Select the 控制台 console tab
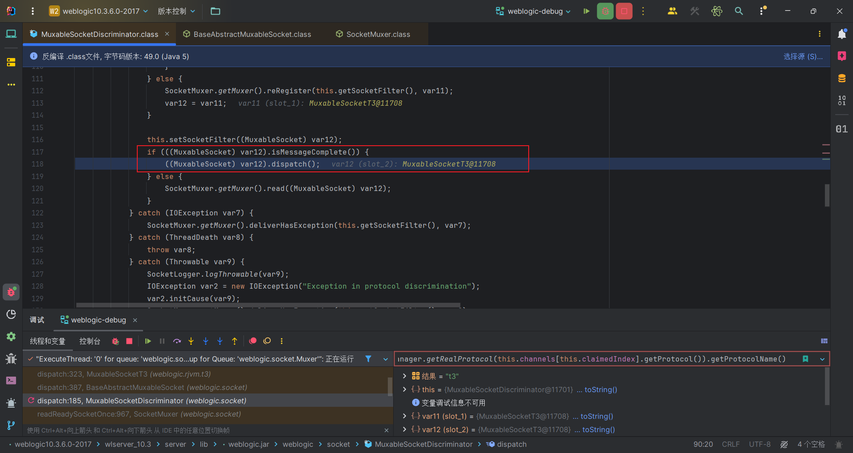Viewport: 853px width, 453px height. tap(90, 341)
